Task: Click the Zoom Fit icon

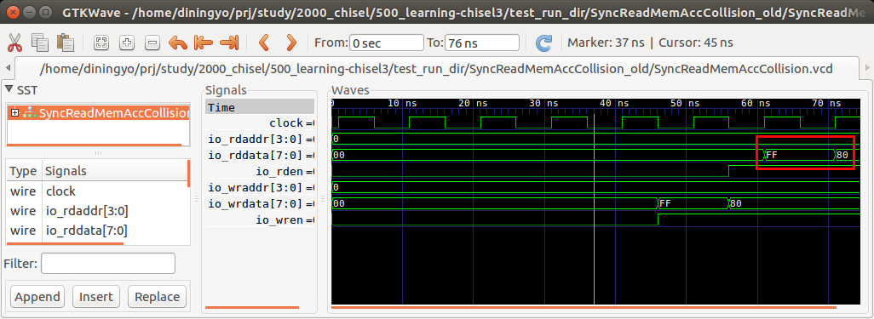Action: pos(101,43)
